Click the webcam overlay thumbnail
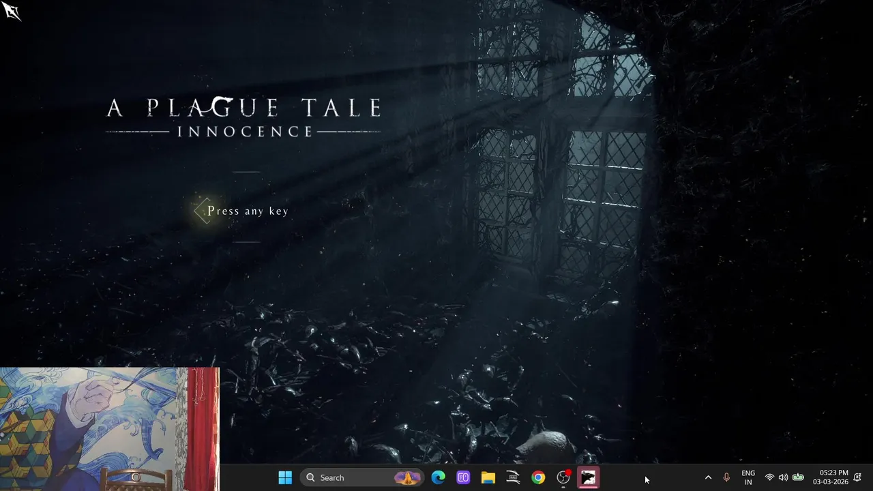873x491 pixels. (x=109, y=429)
